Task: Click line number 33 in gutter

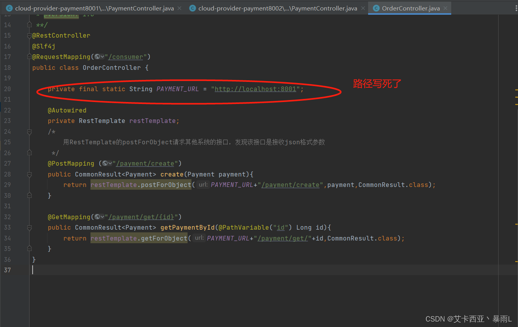Action: [7, 227]
